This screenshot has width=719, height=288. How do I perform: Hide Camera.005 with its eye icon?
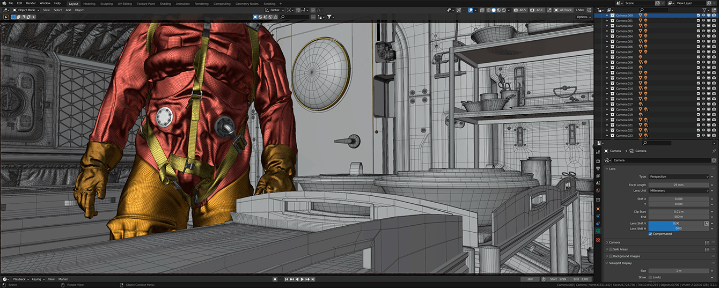[x=703, y=42]
